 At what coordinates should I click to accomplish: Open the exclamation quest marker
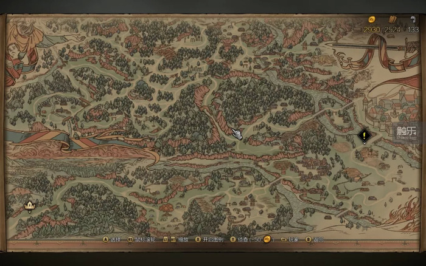click(x=364, y=135)
